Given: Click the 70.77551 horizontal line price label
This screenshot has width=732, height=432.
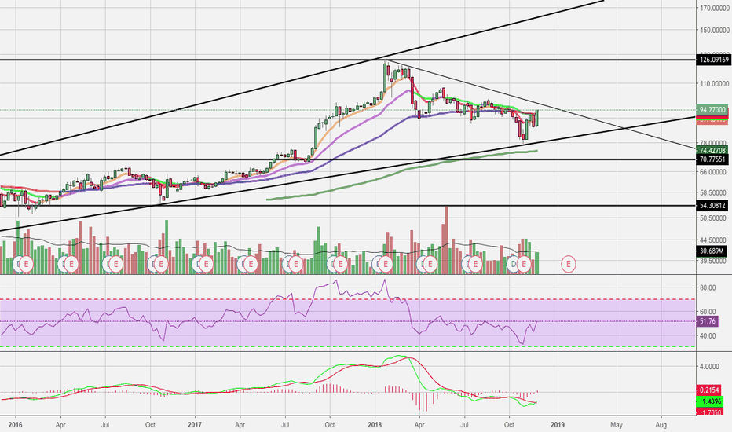Looking at the screenshot, I should click(x=712, y=159).
